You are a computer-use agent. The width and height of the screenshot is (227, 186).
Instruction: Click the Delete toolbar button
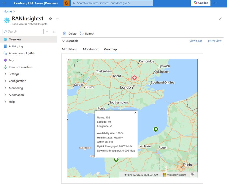click(x=70, y=34)
